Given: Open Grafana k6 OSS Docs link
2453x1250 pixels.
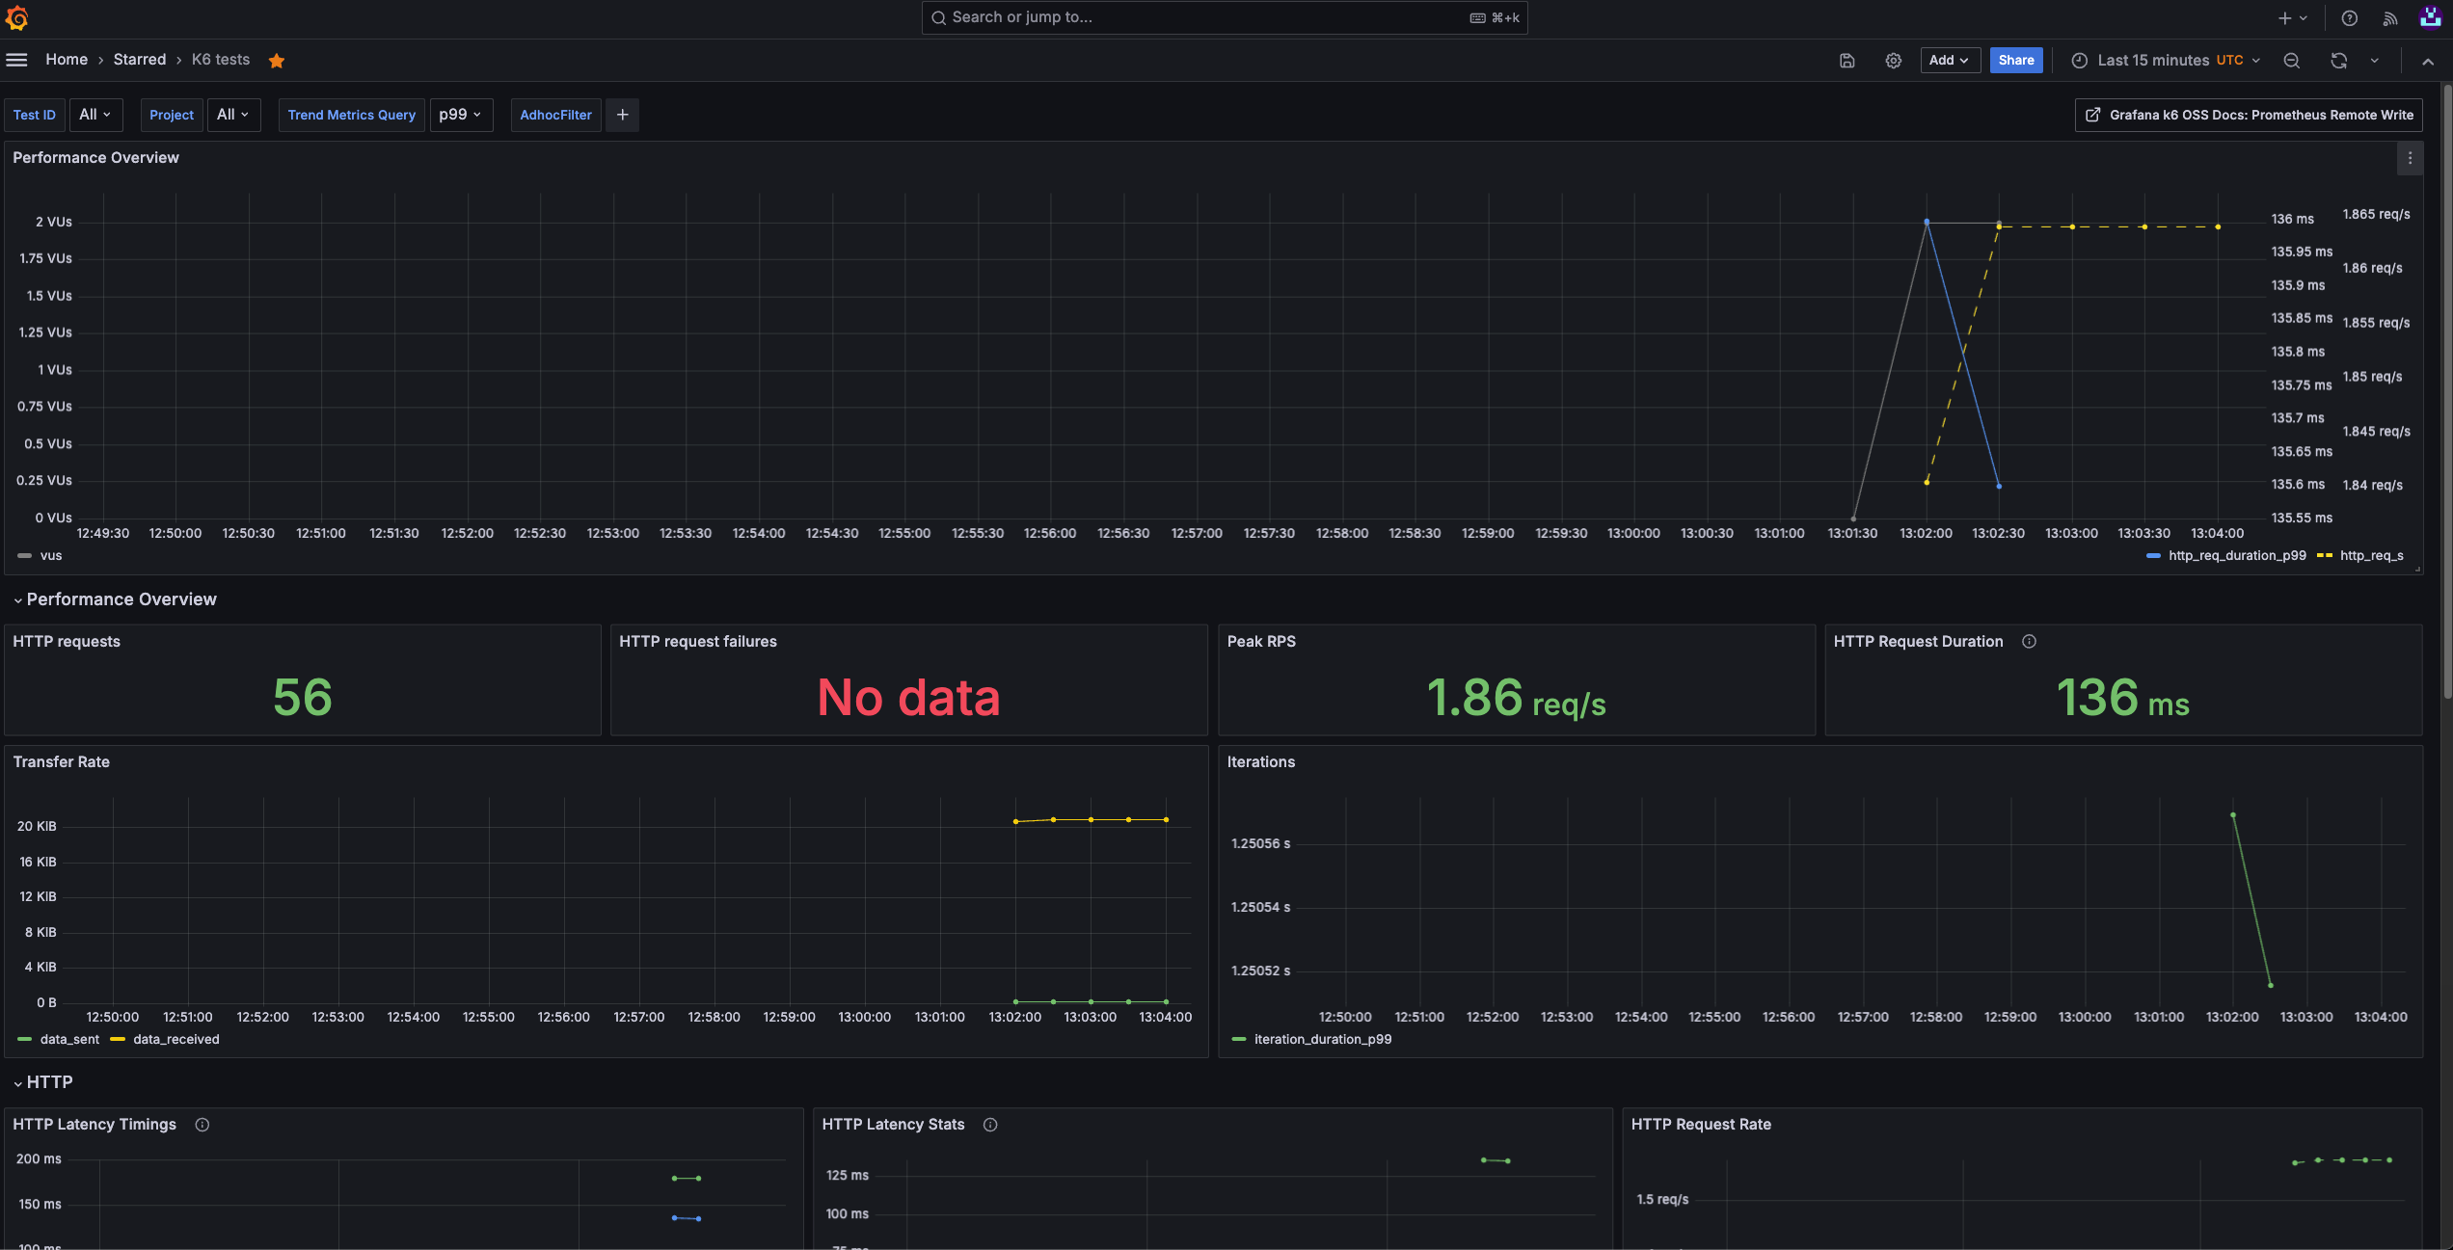Looking at the screenshot, I should [x=2249, y=115].
